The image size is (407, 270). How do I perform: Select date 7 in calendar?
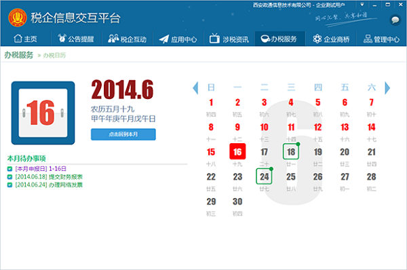pos(372,102)
